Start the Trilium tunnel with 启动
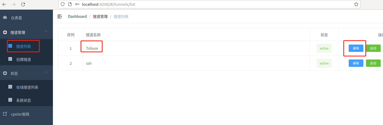Screen dimensions: 383x125 373,48
